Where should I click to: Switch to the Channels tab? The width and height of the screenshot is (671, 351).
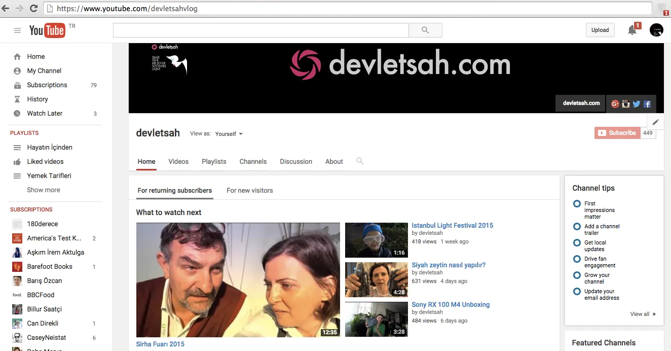253,161
